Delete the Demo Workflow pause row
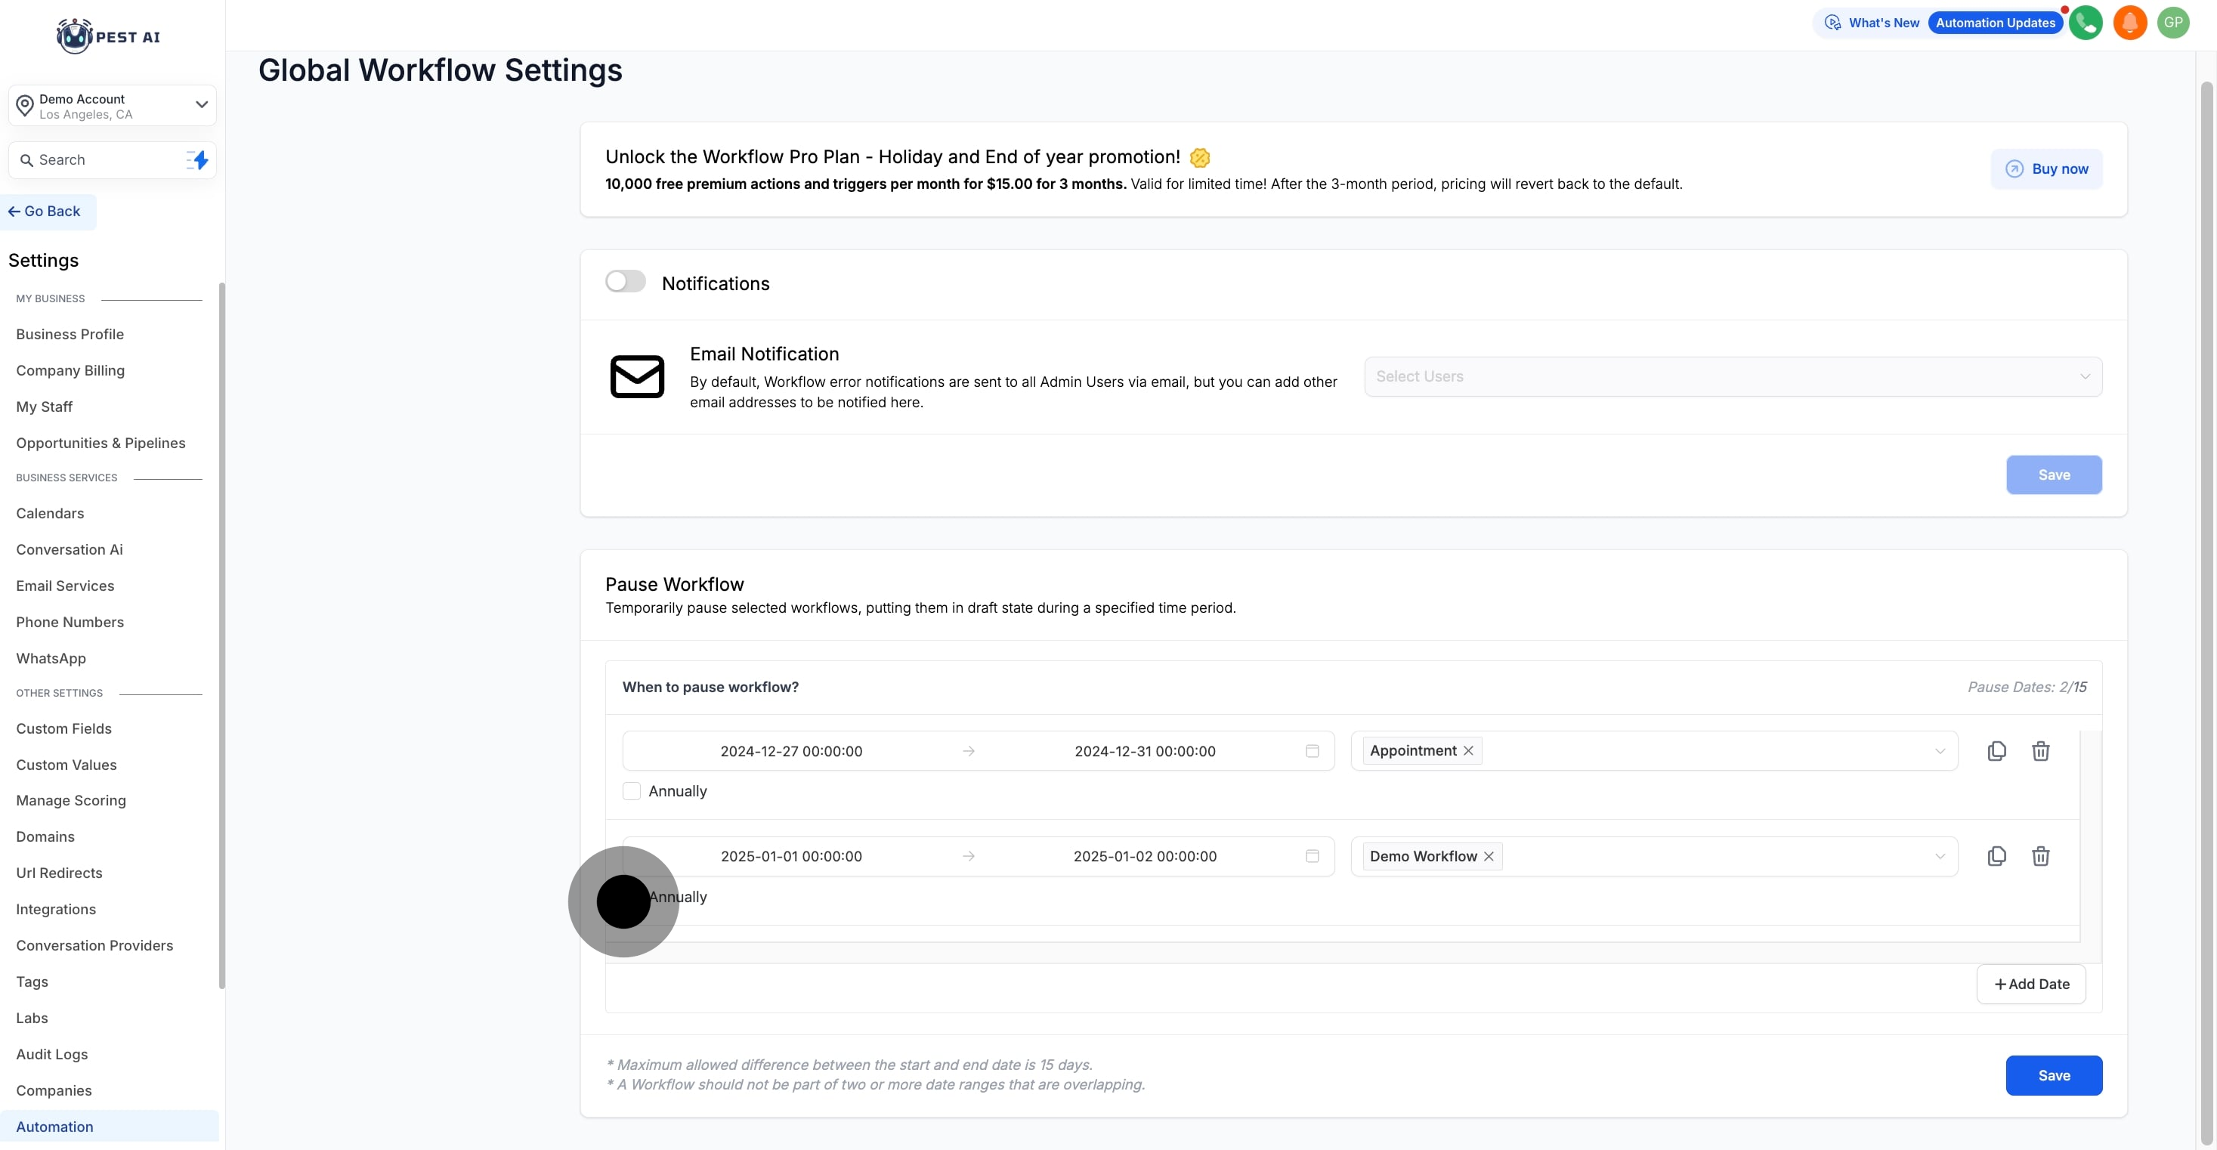The image size is (2217, 1150). coord(2039,857)
